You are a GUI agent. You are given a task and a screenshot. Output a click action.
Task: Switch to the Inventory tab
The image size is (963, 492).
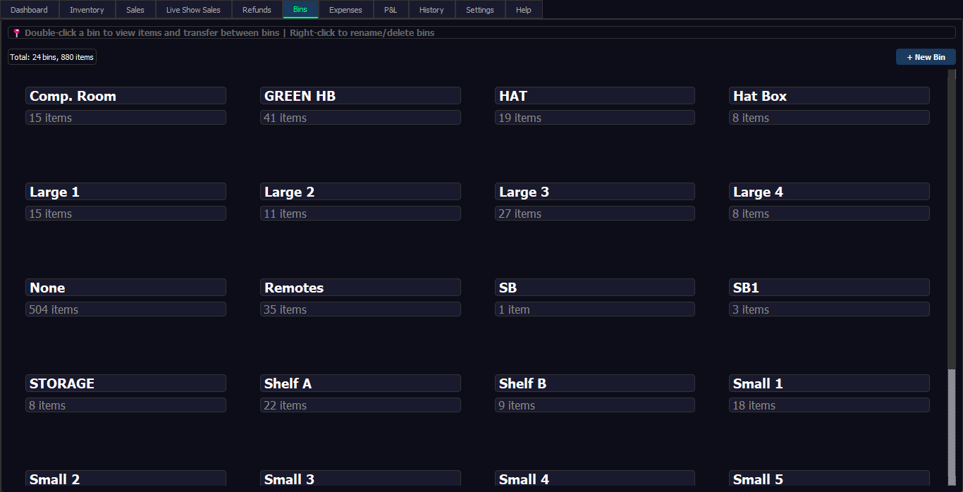pyautogui.click(x=87, y=10)
